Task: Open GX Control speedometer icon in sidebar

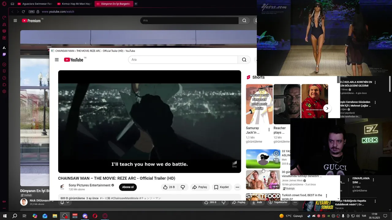Action: click(x=4, y=18)
